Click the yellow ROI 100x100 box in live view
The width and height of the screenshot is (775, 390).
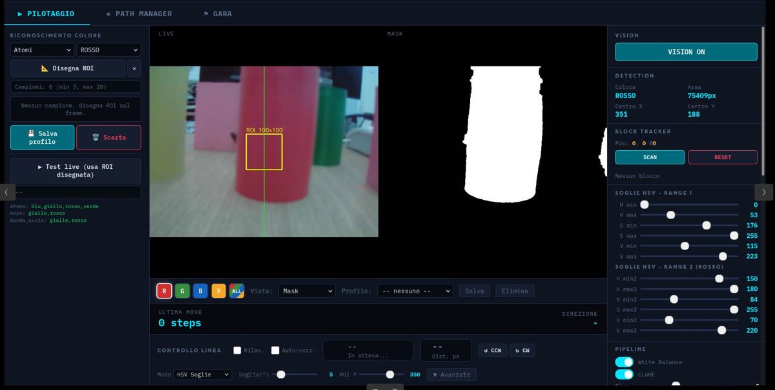[x=264, y=152]
